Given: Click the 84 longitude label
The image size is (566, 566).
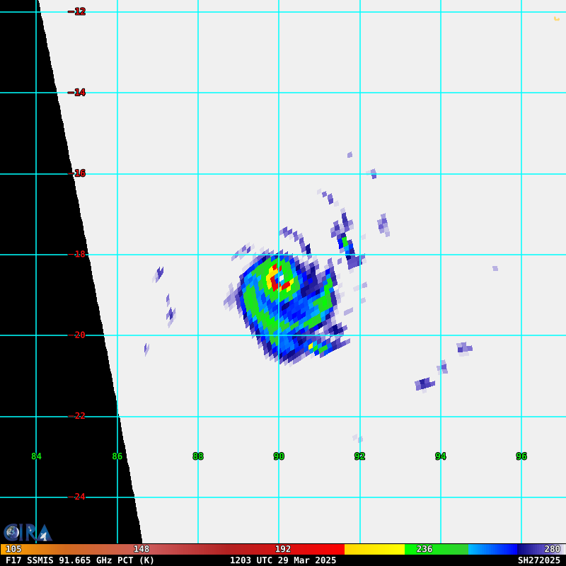Looking at the screenshot, I should tap(36, 456).
